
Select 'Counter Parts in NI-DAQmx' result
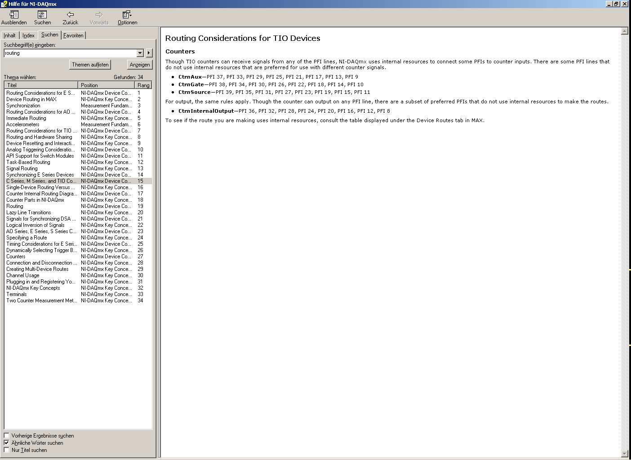[78, 200]
